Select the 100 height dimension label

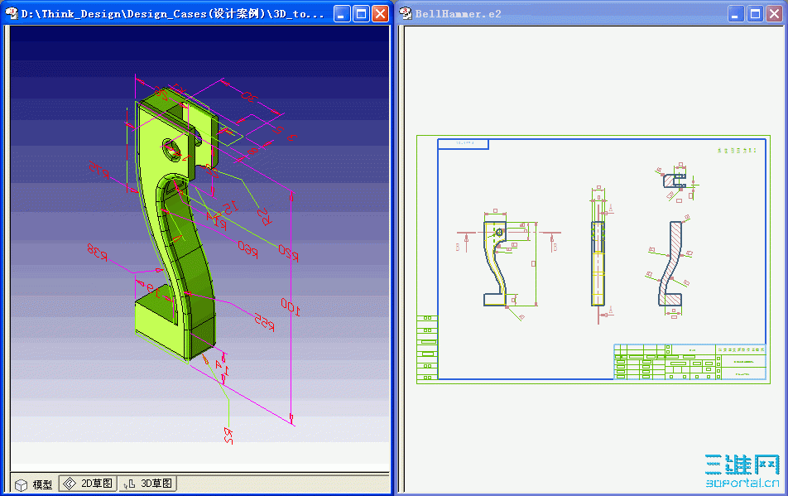coord(291,306)
